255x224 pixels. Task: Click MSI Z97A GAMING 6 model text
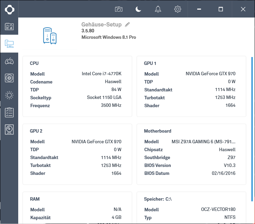tap(203, 142)
